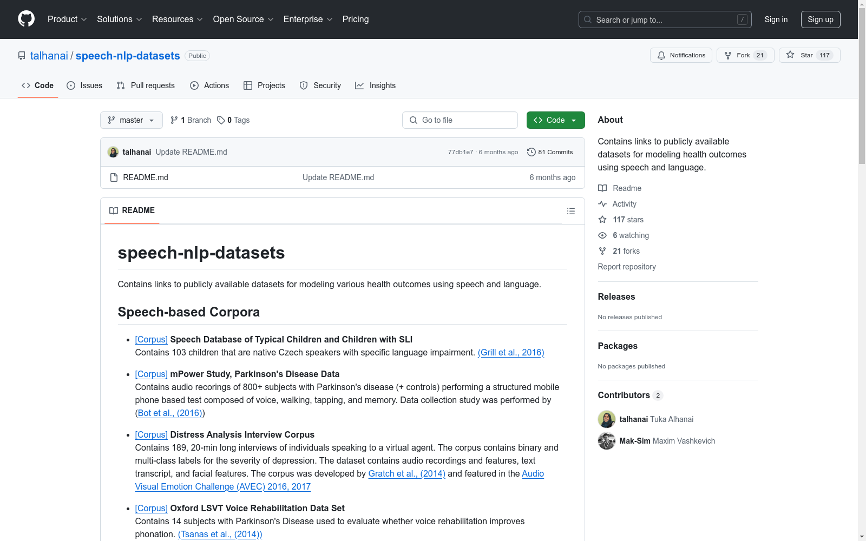
Task: Switch to the Issues tab
Action: click(84, 85)
